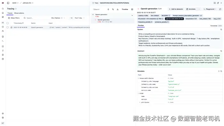Open Sessions clock icon in the sidebar
This screenshot has width=224, height=126.
click(x=3, y=27)
